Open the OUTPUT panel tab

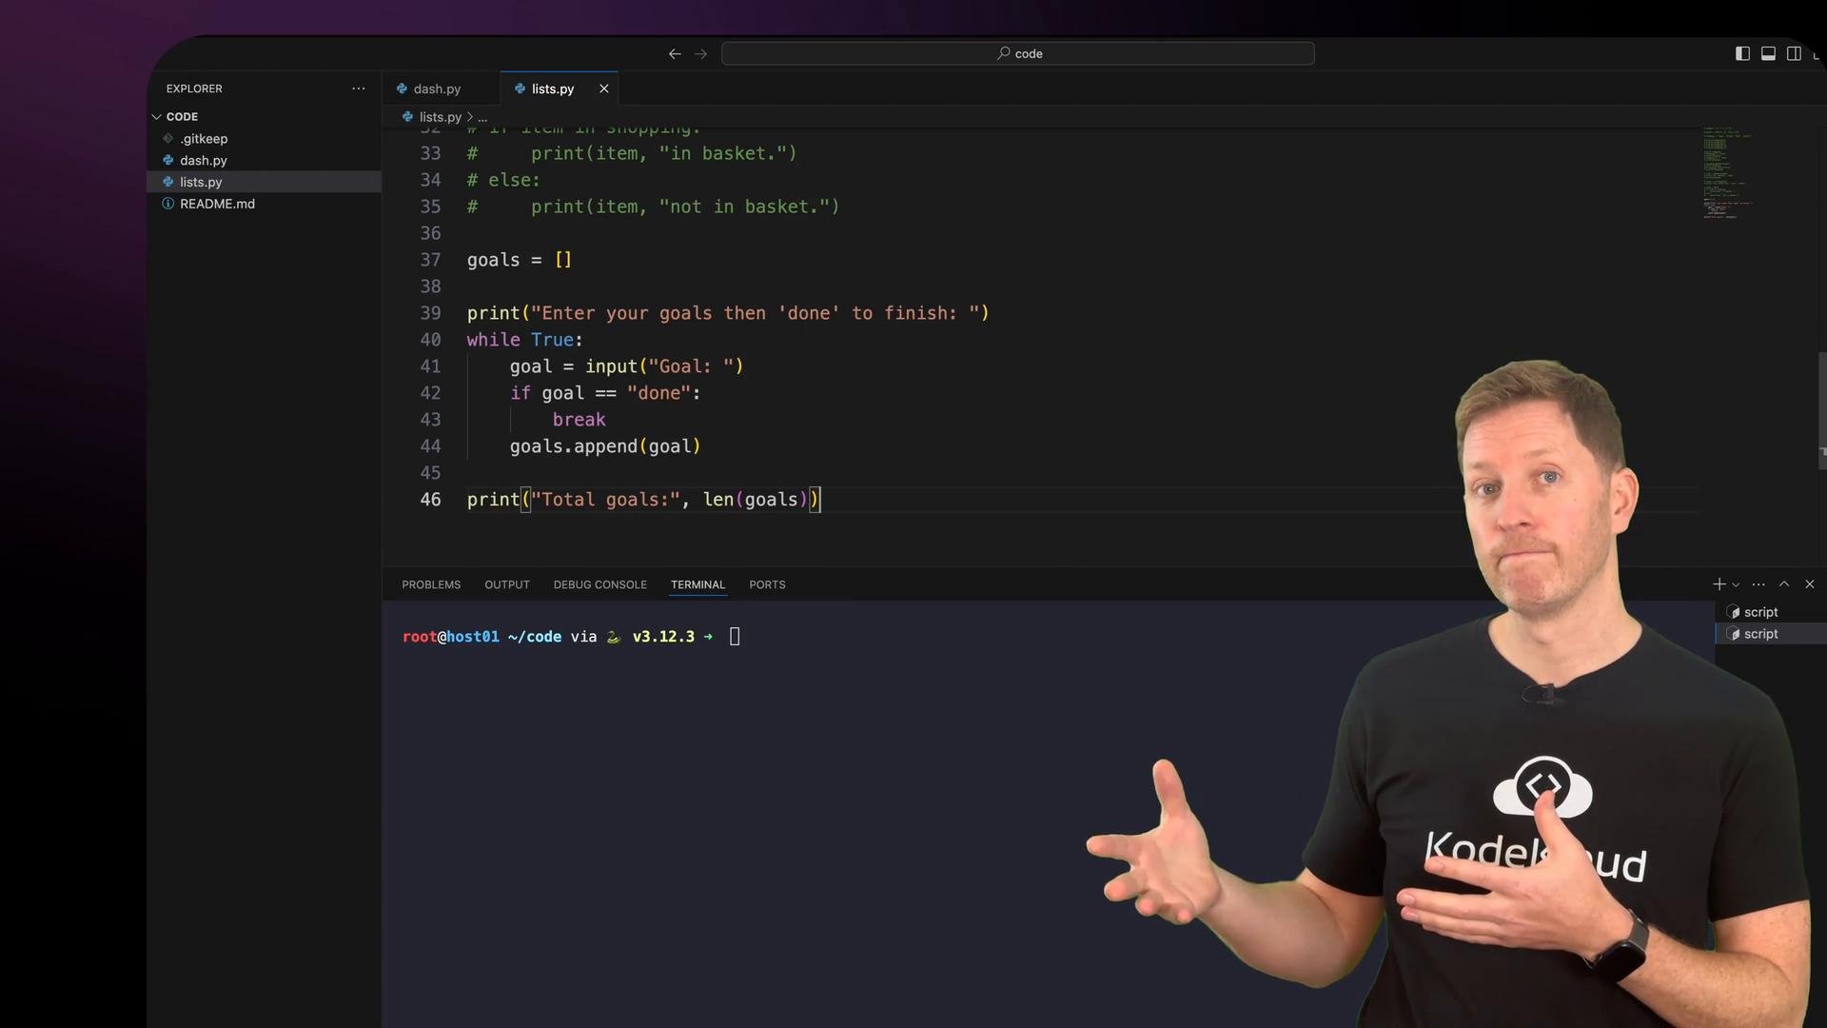tap(507, 584)
